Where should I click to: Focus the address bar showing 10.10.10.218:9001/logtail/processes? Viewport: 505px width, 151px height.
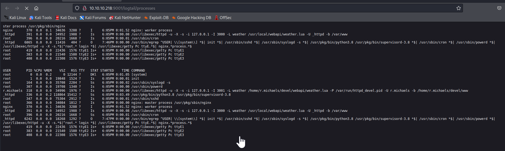click(243, 8)
